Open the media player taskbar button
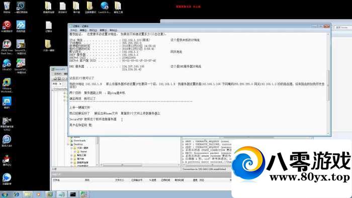This screenshot has width=352, height=198. pos(39,194)
